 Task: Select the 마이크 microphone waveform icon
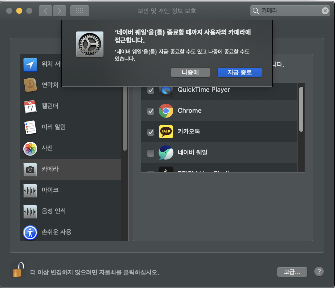point(30,190)
